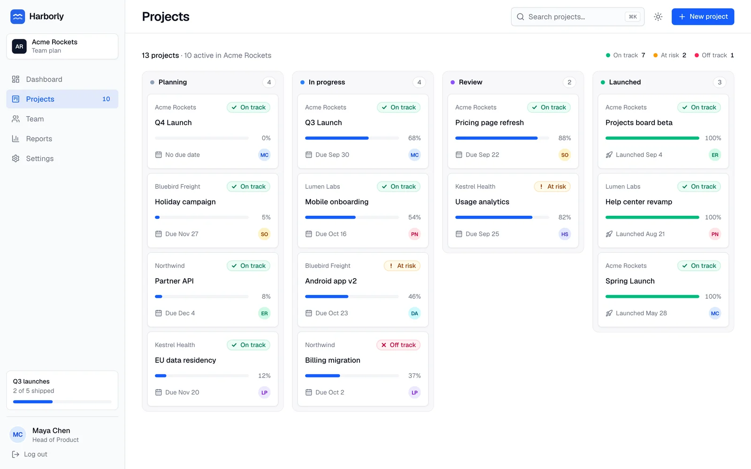Click the magnifier icon in search box
This screenshot has height=469, width=751.
tap(521, 17)
